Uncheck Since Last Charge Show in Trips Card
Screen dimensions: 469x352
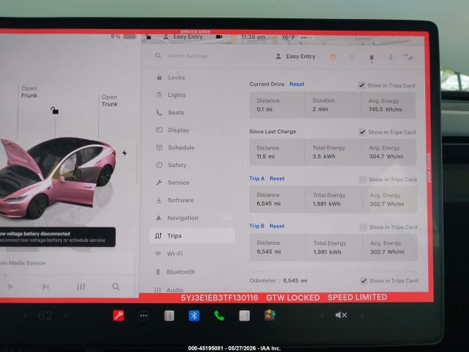[362, 132]
